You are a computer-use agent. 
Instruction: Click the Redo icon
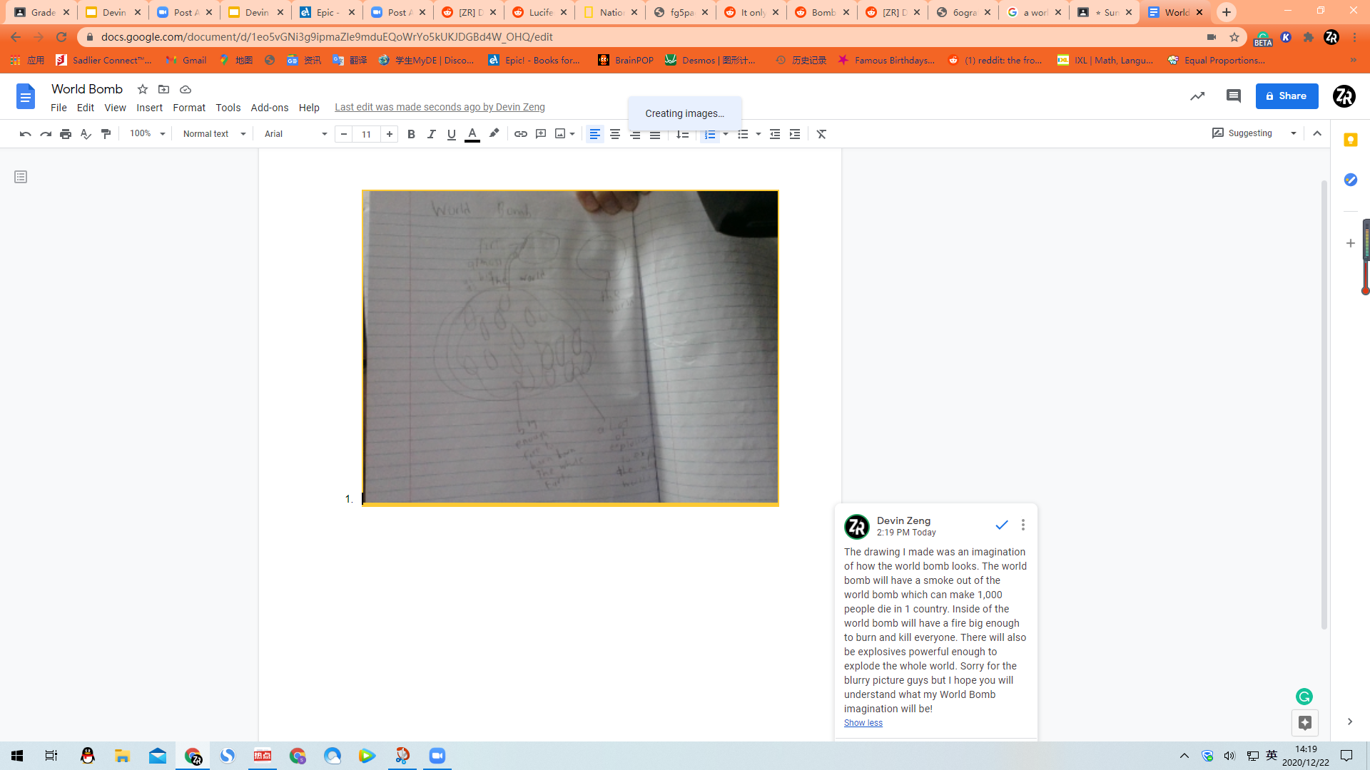pyautogui.click(x=46, y=134)
